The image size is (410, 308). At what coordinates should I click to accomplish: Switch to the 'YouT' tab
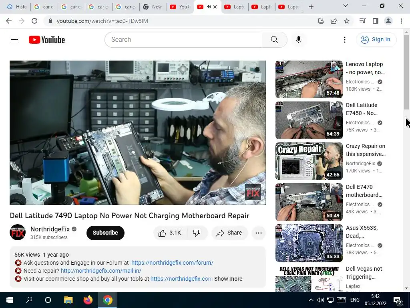point(180,7)
